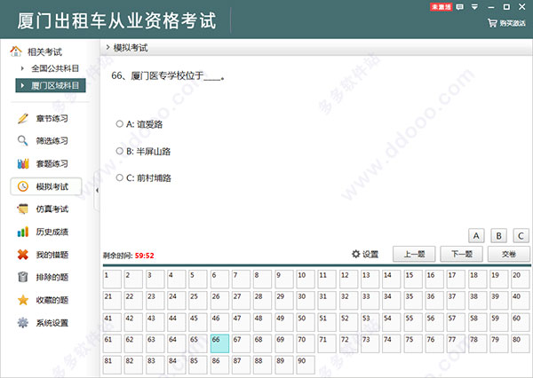533x378 pixels.
Task: Open 收藏的题 star icon
Action: tap(23, 300)
